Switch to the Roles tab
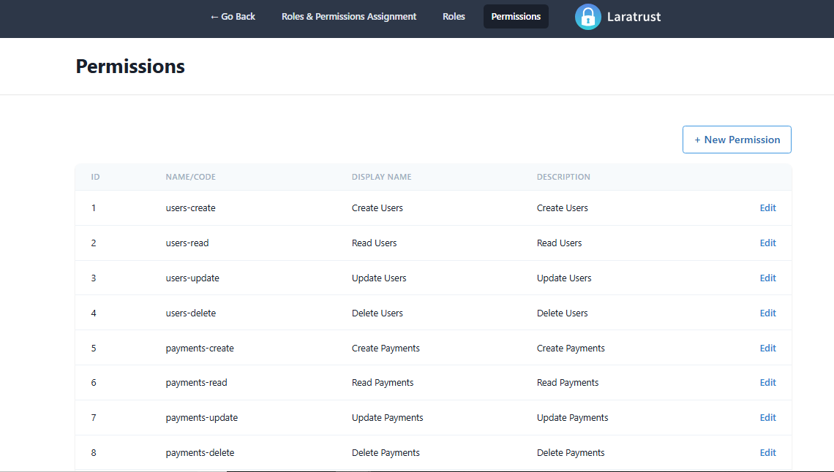The image size is (834, 472). pos(454,17)
